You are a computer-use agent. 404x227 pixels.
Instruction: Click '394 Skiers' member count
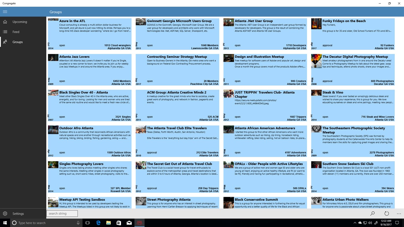coord(387,188)
